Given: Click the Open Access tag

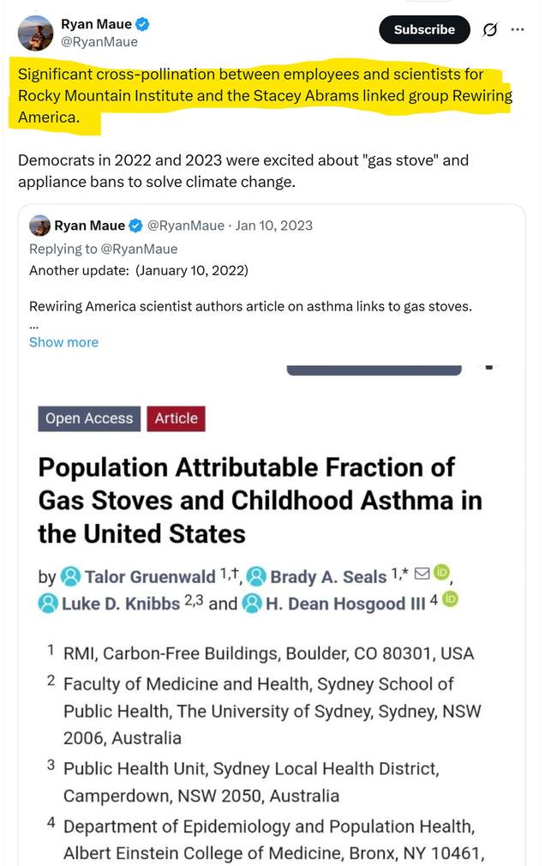Looking at the screenshot, I should coord(89,418).
